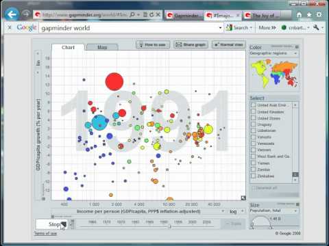Screen dimensions: 329x246
Task: Click the Share graph button
Action: (191, 44)
